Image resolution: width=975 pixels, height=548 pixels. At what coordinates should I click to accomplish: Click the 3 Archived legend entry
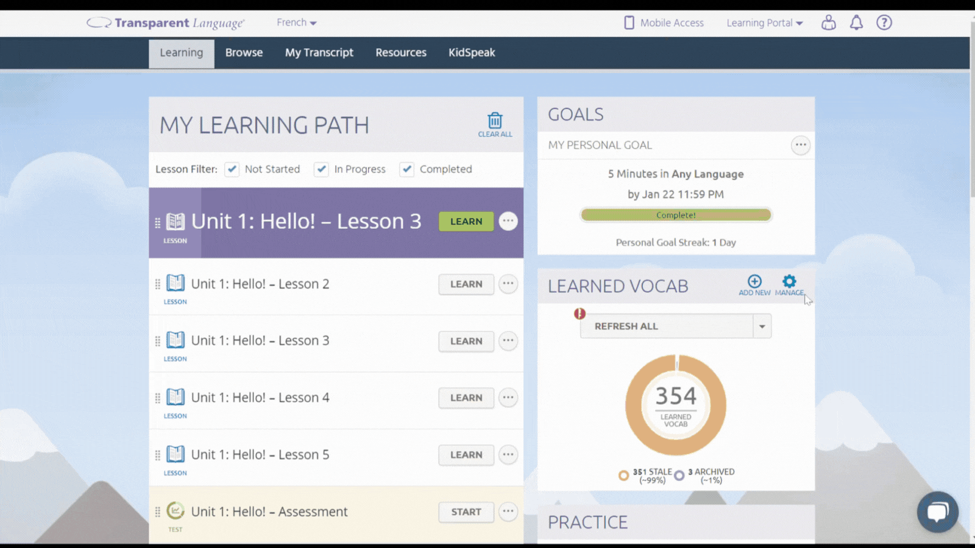(704, 476)
